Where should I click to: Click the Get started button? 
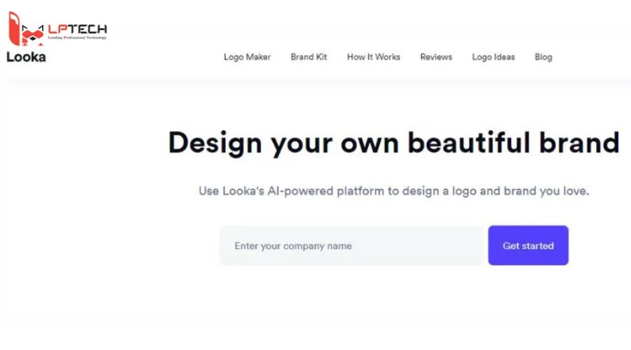pyautogui.click(x=529, y=246)
